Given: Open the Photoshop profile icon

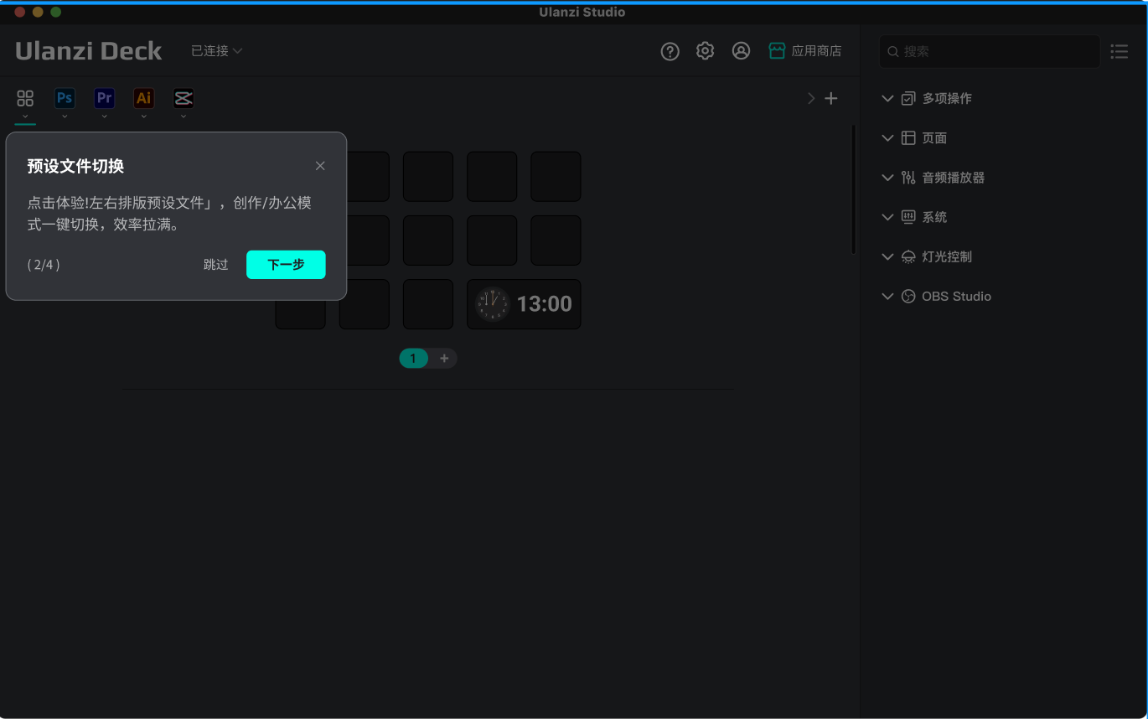Looking at the screenshot, I should coord(65,98).
